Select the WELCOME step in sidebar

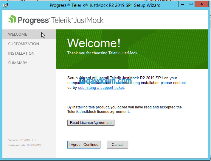pyautogui.click(x=29, y=34)
